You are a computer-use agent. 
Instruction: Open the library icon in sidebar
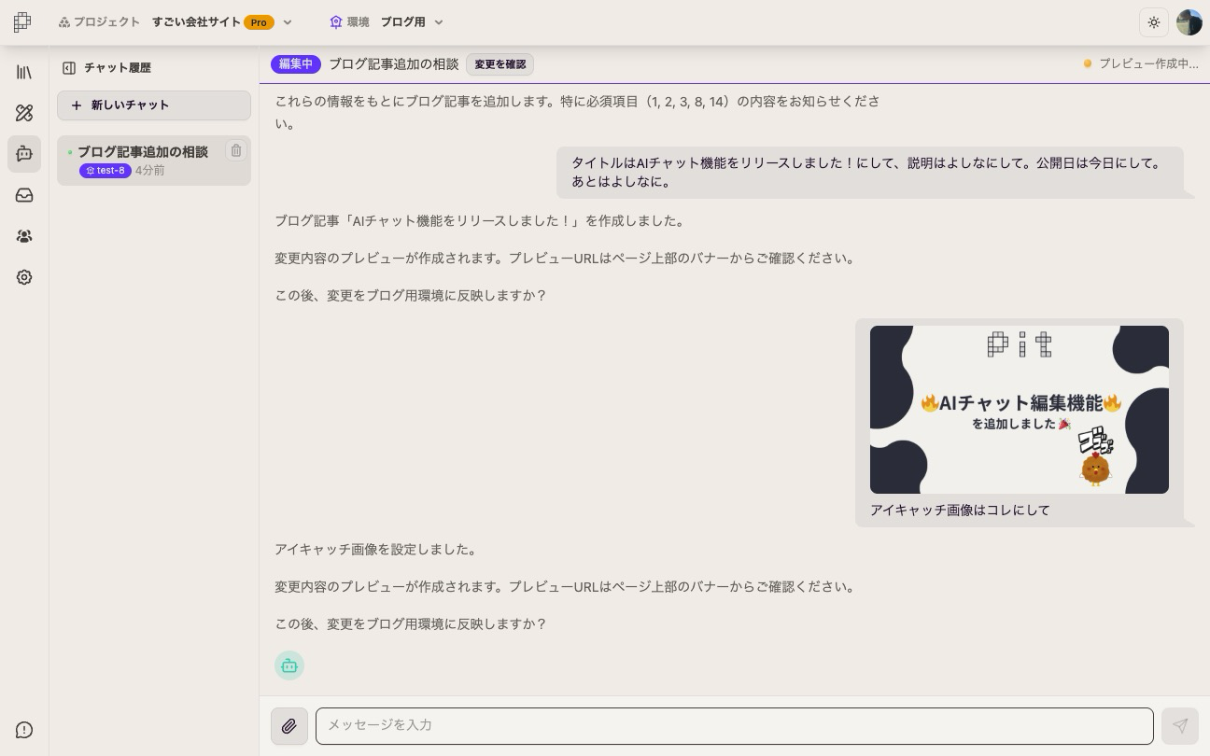[24, 72]
